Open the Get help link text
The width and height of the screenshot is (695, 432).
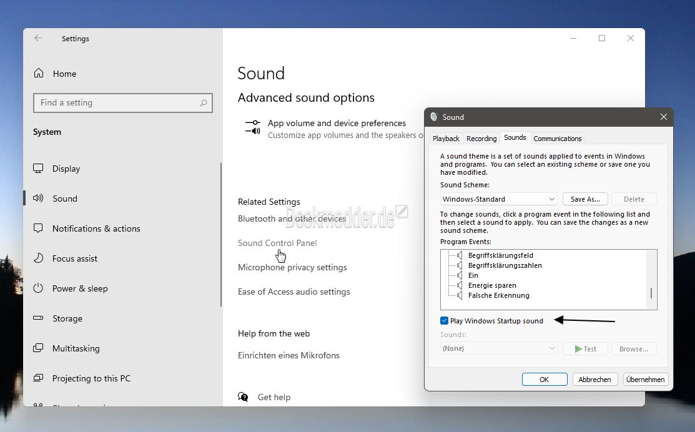pos(274,397)
